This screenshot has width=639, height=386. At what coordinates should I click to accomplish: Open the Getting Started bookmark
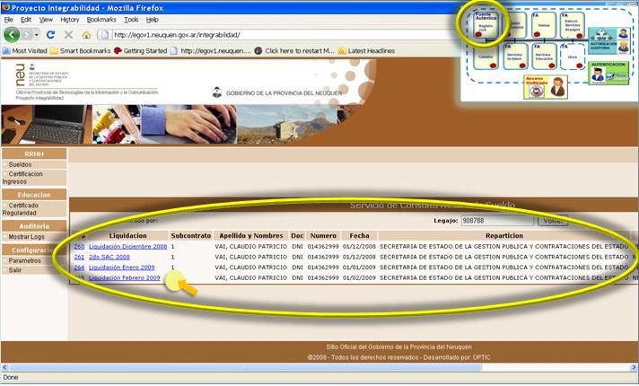tap(145, 51)
